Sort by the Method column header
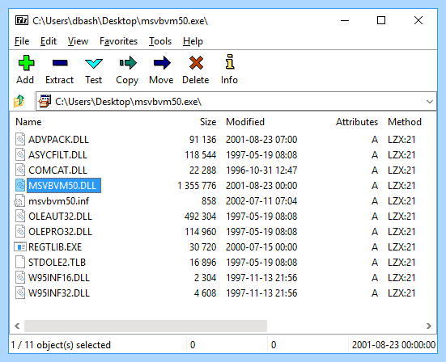Image resolution: width=446 pixels, height=362 pixels. pyautogui.click(x=405, y=122)
